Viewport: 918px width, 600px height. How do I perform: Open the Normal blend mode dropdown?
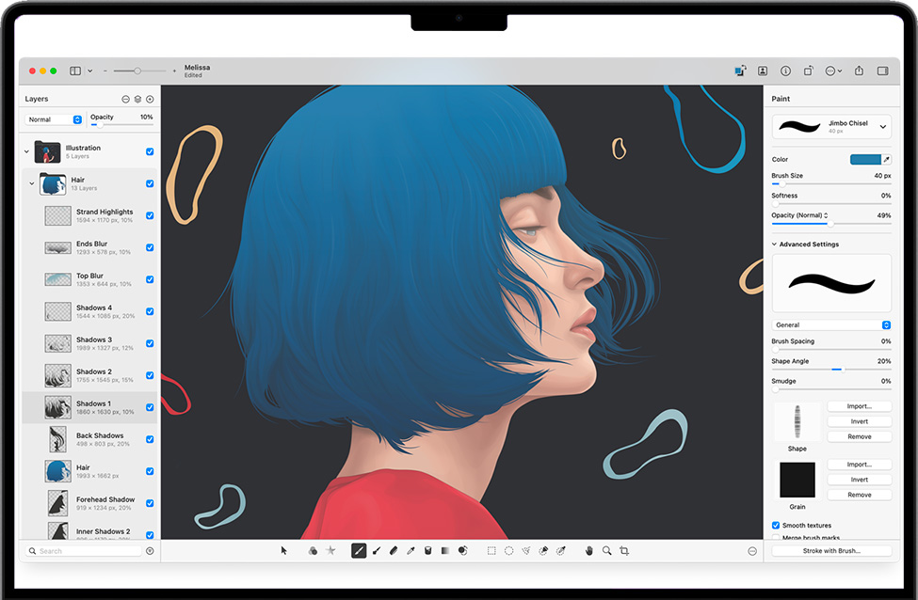coord(54,119)
